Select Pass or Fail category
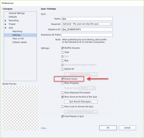 pyautogui.click(x=18, y=39)
